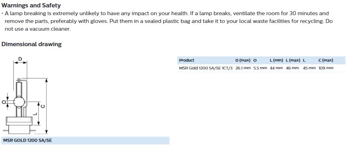Click the Product column header
Viewport: 347px width, 147px height.
[x=187, y=60]
